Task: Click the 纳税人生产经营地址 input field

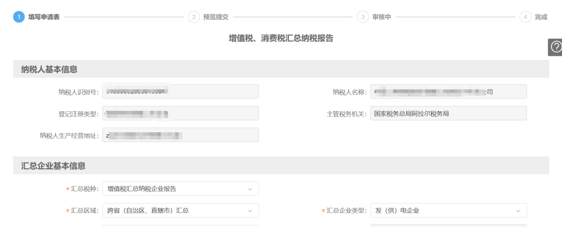Action: (181, 135)
